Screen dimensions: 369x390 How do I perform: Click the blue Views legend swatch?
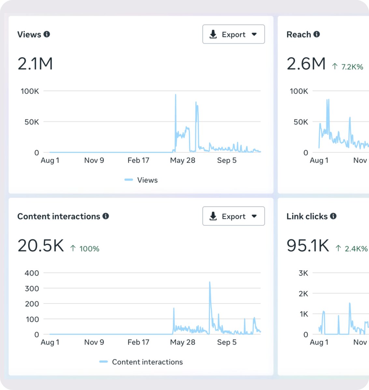pyautogui.click(x=129, y=180)
